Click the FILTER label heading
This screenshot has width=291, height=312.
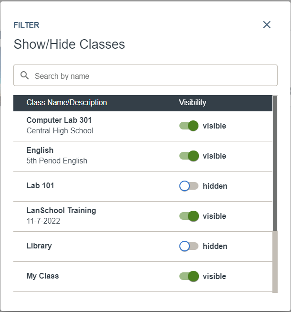tap(26, 25)
